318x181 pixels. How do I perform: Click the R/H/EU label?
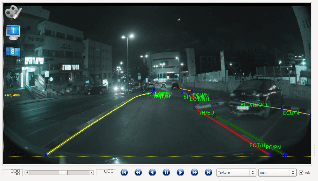click(205, 113)
